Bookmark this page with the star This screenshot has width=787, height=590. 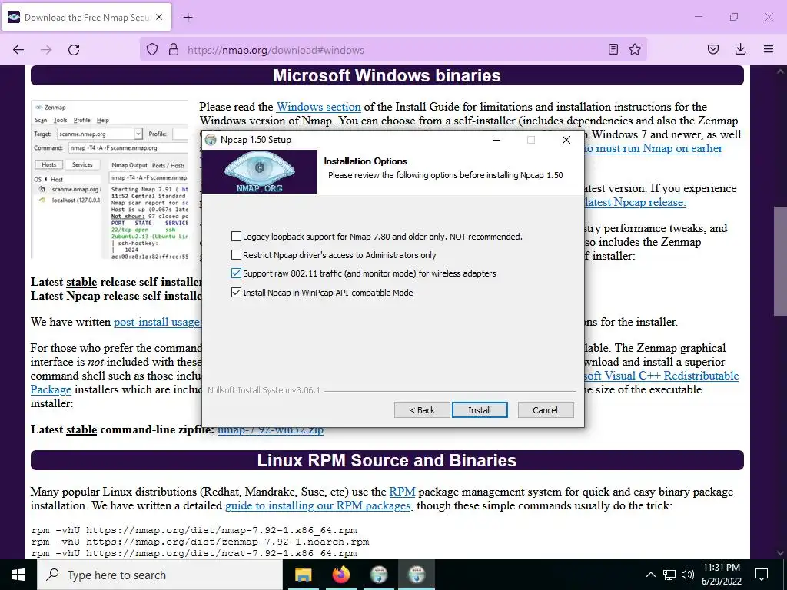[635, 50]
